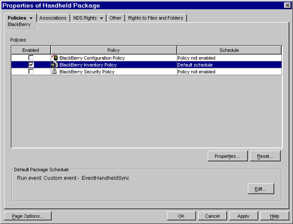Apply the policy changes
This screenshot has height=224, width=293.
[x=243, y=216]
